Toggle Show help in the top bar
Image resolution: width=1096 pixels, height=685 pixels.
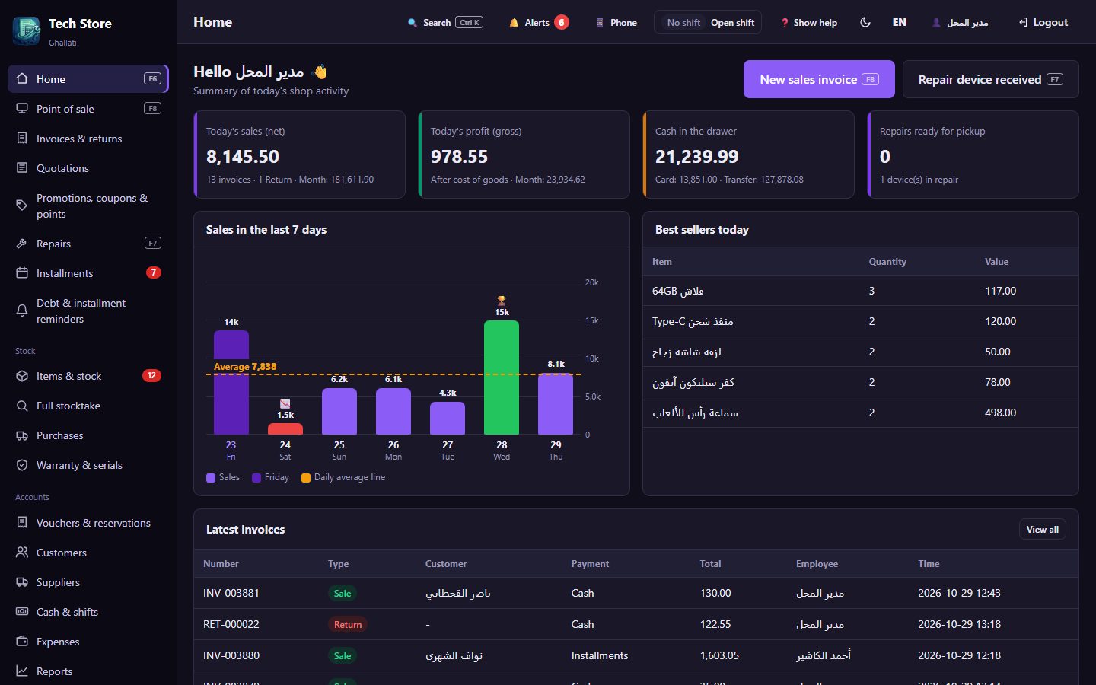[x=809, y=23]
